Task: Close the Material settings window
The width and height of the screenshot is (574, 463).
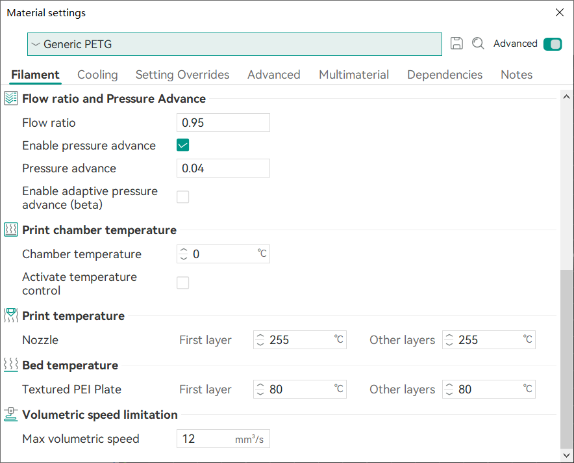Action: [x=559, y=12]
